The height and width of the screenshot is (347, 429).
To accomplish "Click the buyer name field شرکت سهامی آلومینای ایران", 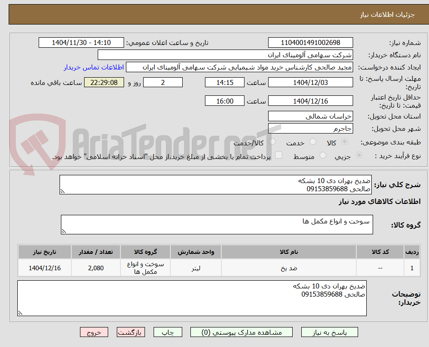I will click(x=225, y=55).
